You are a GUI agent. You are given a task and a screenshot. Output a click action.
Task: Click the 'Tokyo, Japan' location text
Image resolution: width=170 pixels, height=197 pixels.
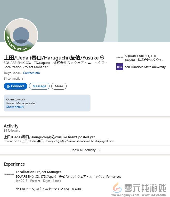12,73
